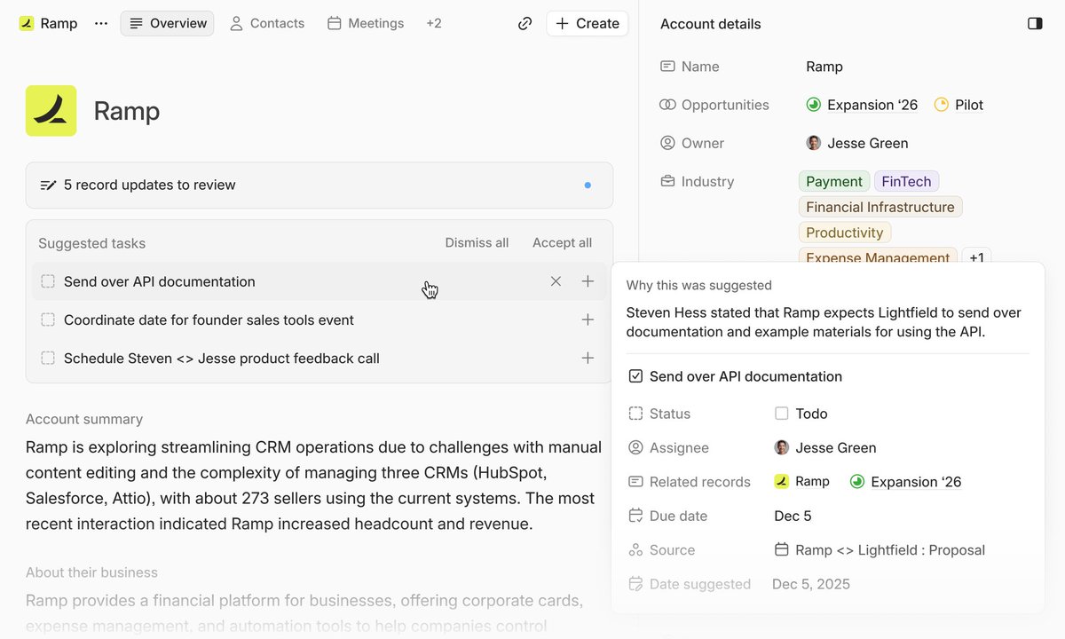Click the Name field icon
This screenshot has height=639, width=1065.
(x=667, y=67)
